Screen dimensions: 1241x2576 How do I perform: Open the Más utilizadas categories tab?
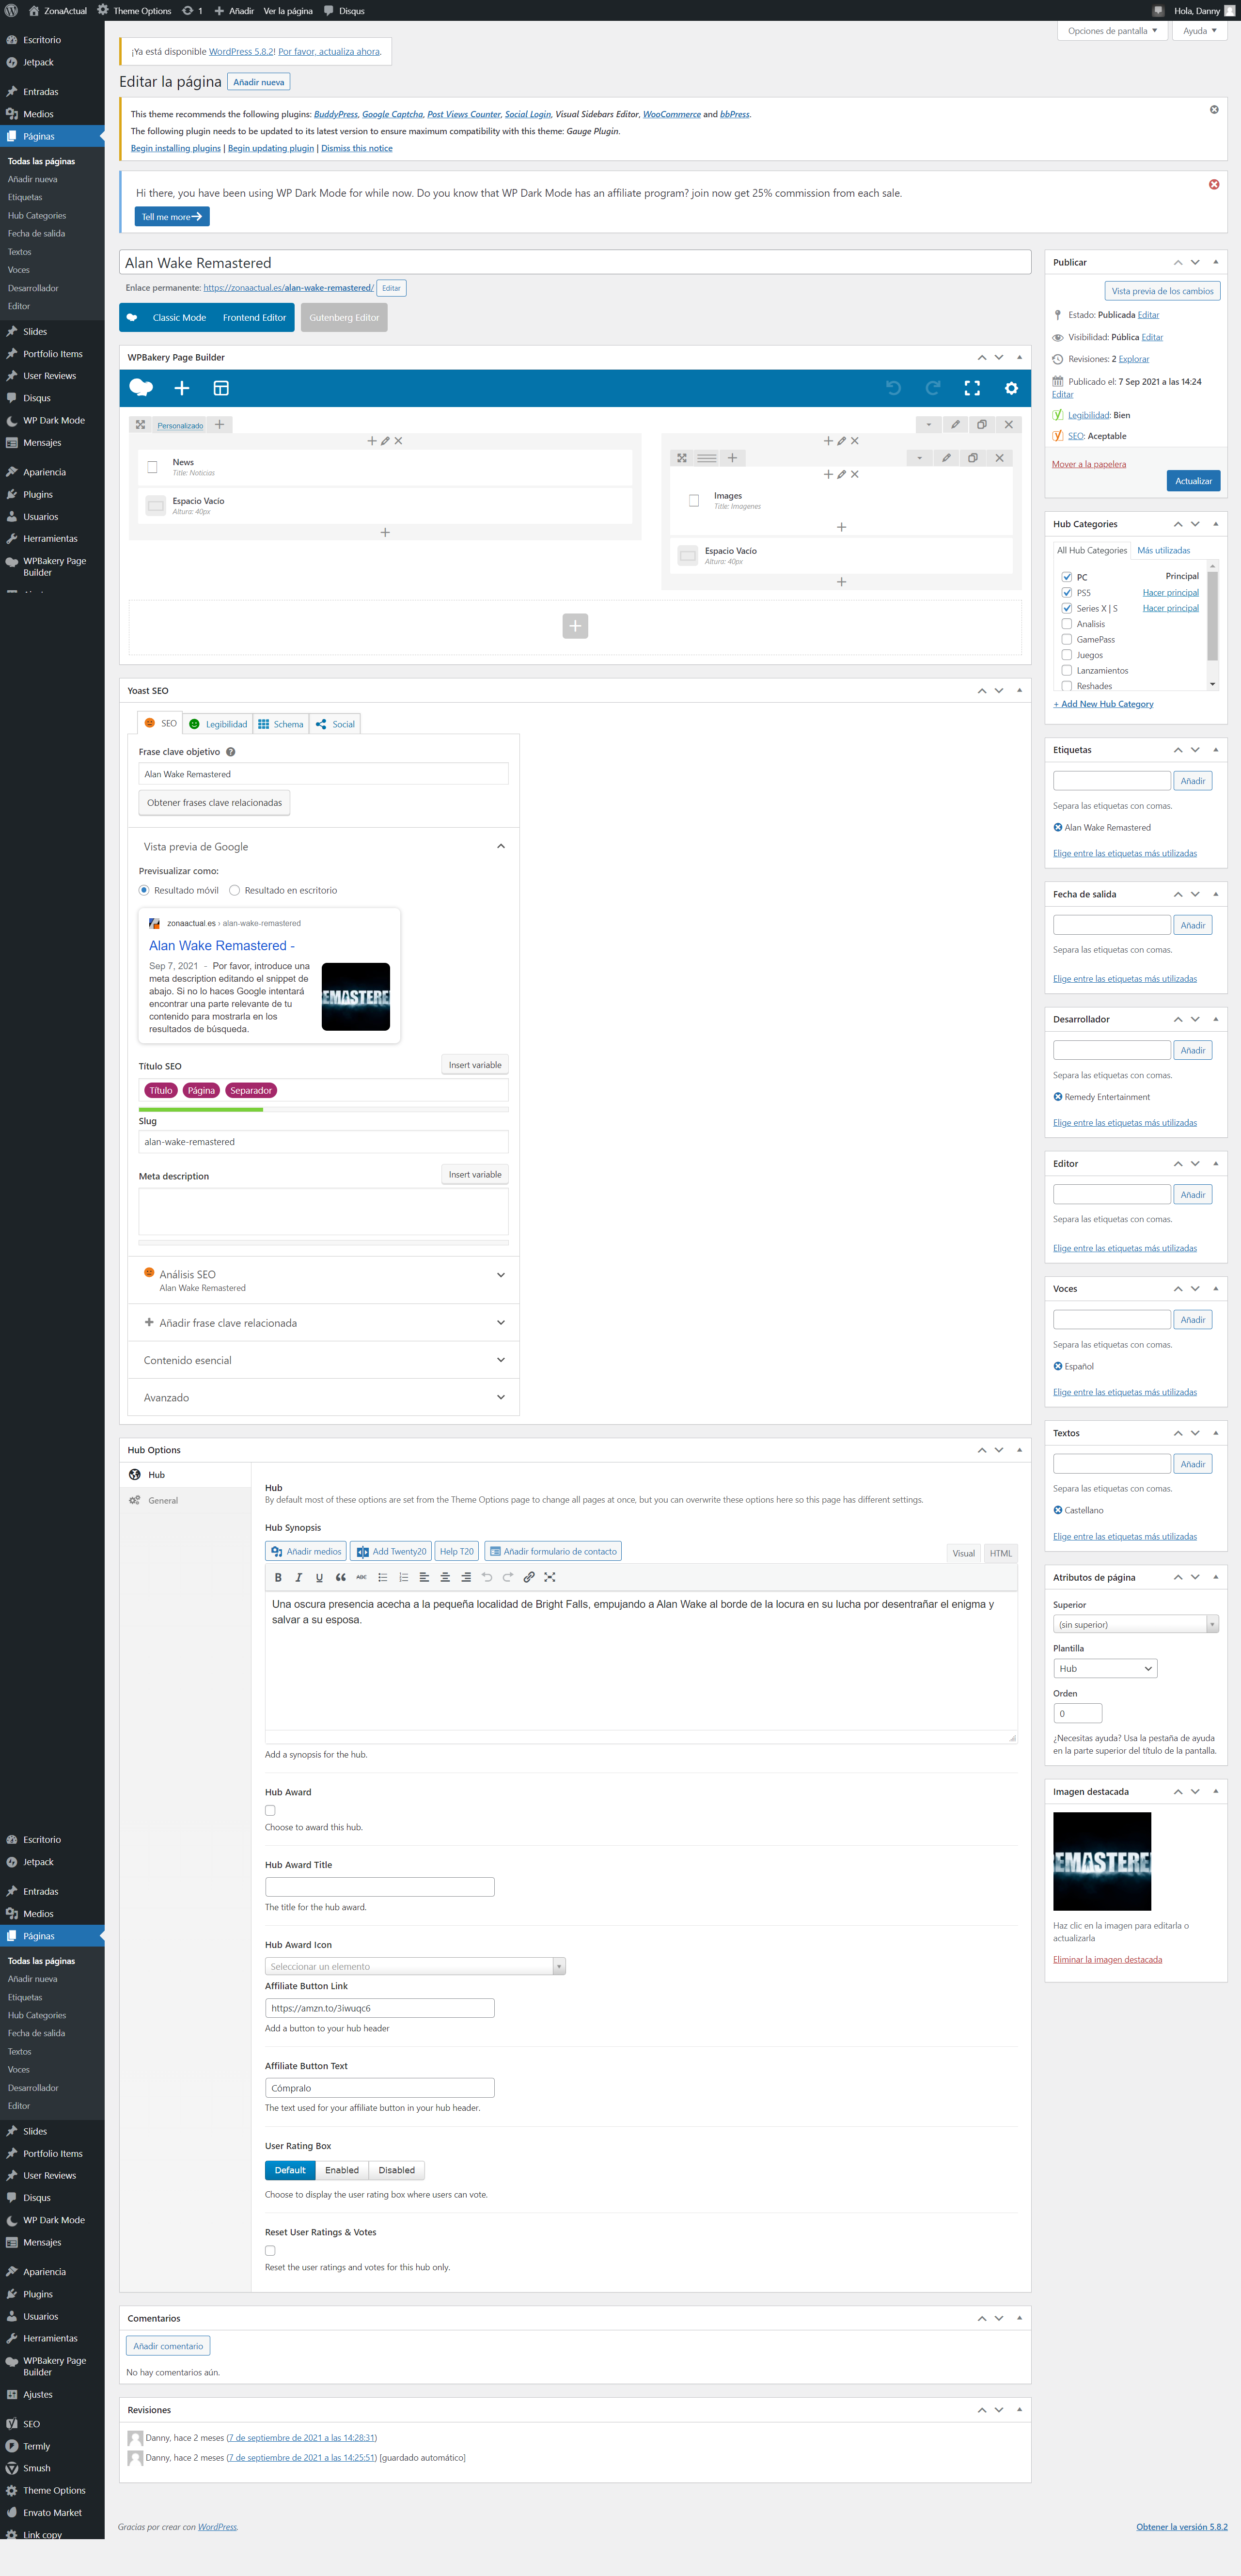(1163, 550)
